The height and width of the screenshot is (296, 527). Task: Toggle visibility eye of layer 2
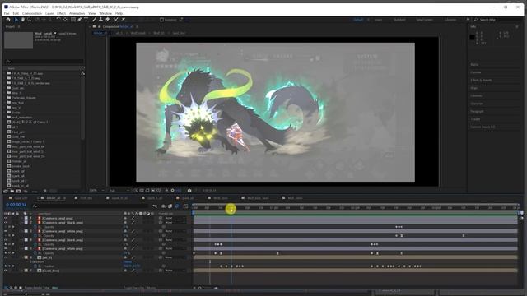tap(6, 223)
